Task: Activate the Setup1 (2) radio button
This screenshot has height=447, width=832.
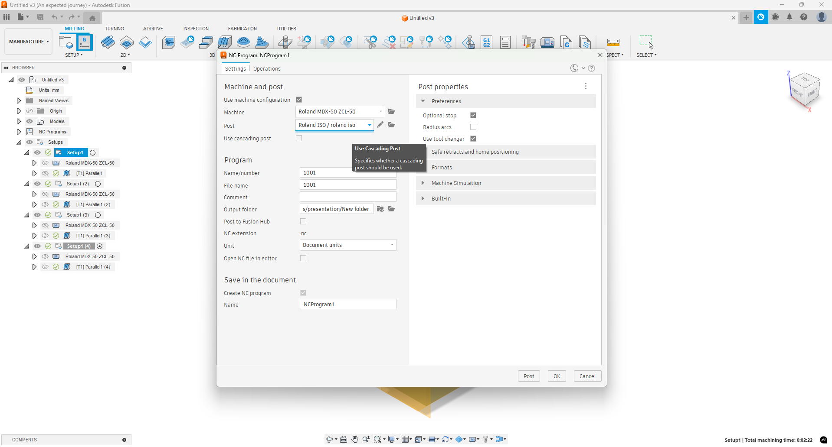Action: tap(98, 184)
